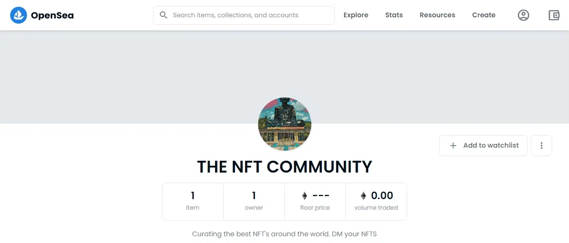Open the wallet panel icon
This screenshot has height=243, width=569.
tap(554, 15)
